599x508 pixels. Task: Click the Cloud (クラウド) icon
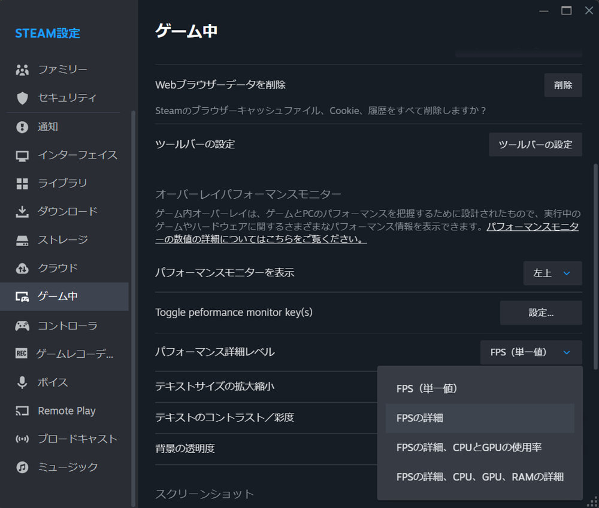tap(22, 268)
